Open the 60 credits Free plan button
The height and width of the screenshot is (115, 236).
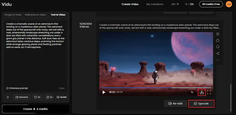211,4
